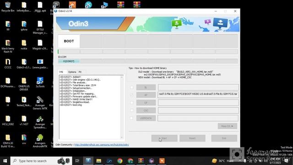Switch to the Log tab
The width and height of the screenshot is (293, 165).
point(61,71)
